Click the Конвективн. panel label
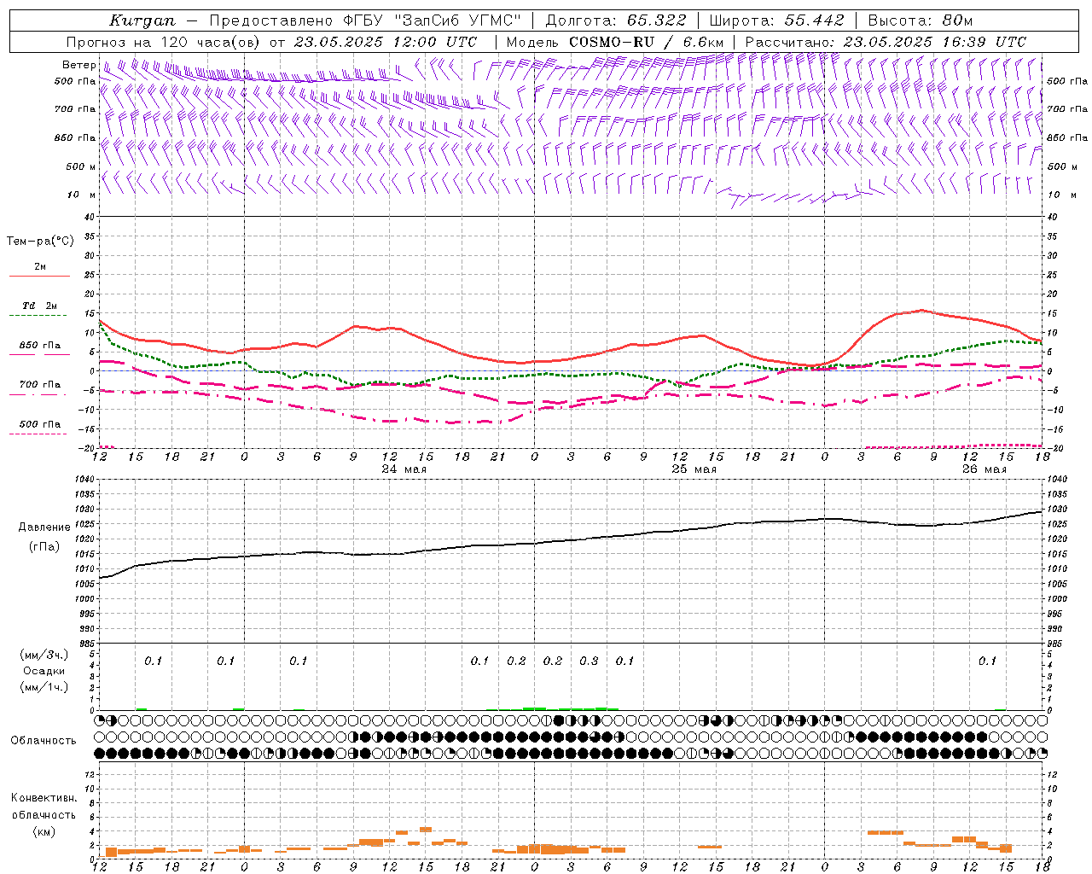The width and height of the screenshot is (1092, 874). 44,798
